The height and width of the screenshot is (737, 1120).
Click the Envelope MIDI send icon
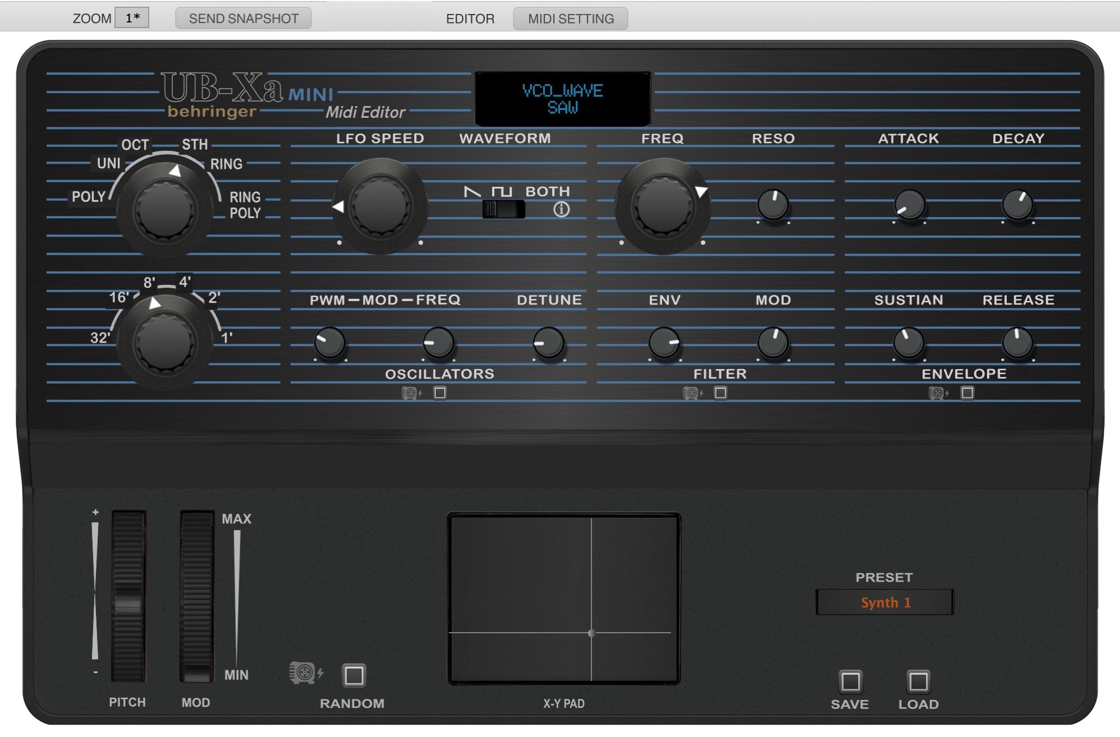tap(938, 393)
